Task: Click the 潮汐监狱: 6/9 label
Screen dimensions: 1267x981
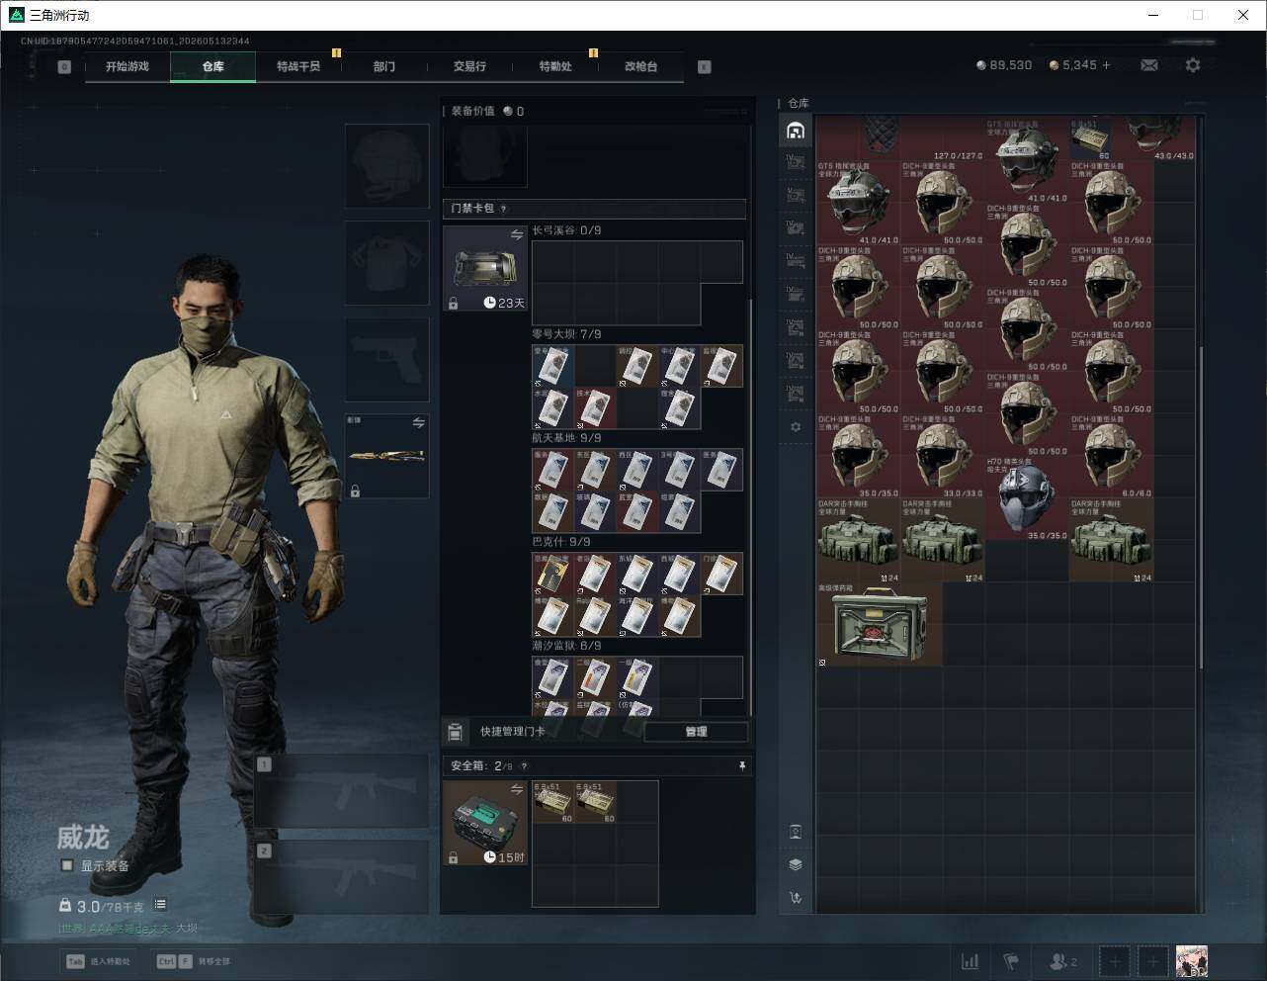Action: click(566, 646)
